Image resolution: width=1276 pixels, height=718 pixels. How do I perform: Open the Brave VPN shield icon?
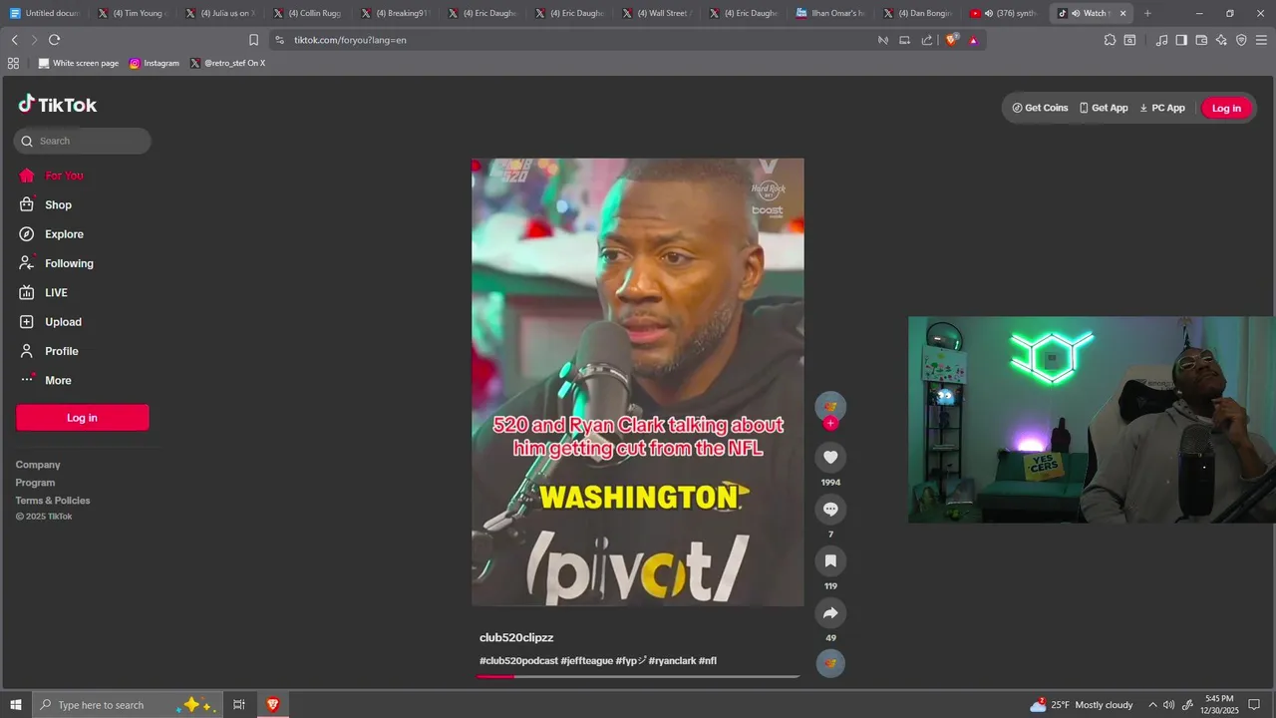(1241, 40)
